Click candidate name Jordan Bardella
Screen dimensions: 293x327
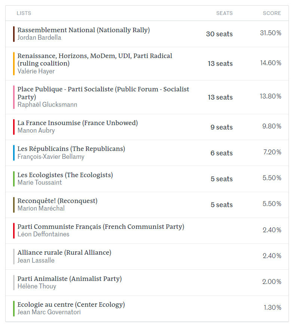39,38
